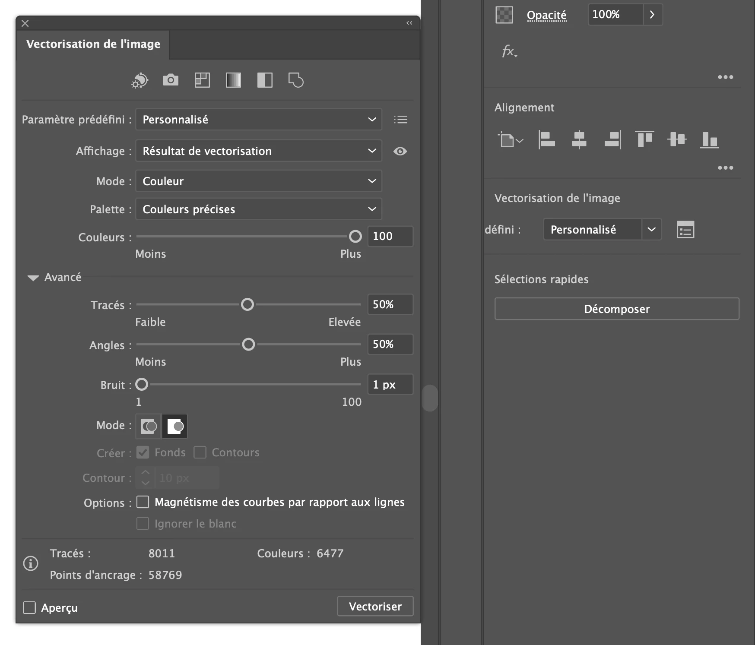
Task: Click the Tracés percentage field
Action: pos(390,304)
